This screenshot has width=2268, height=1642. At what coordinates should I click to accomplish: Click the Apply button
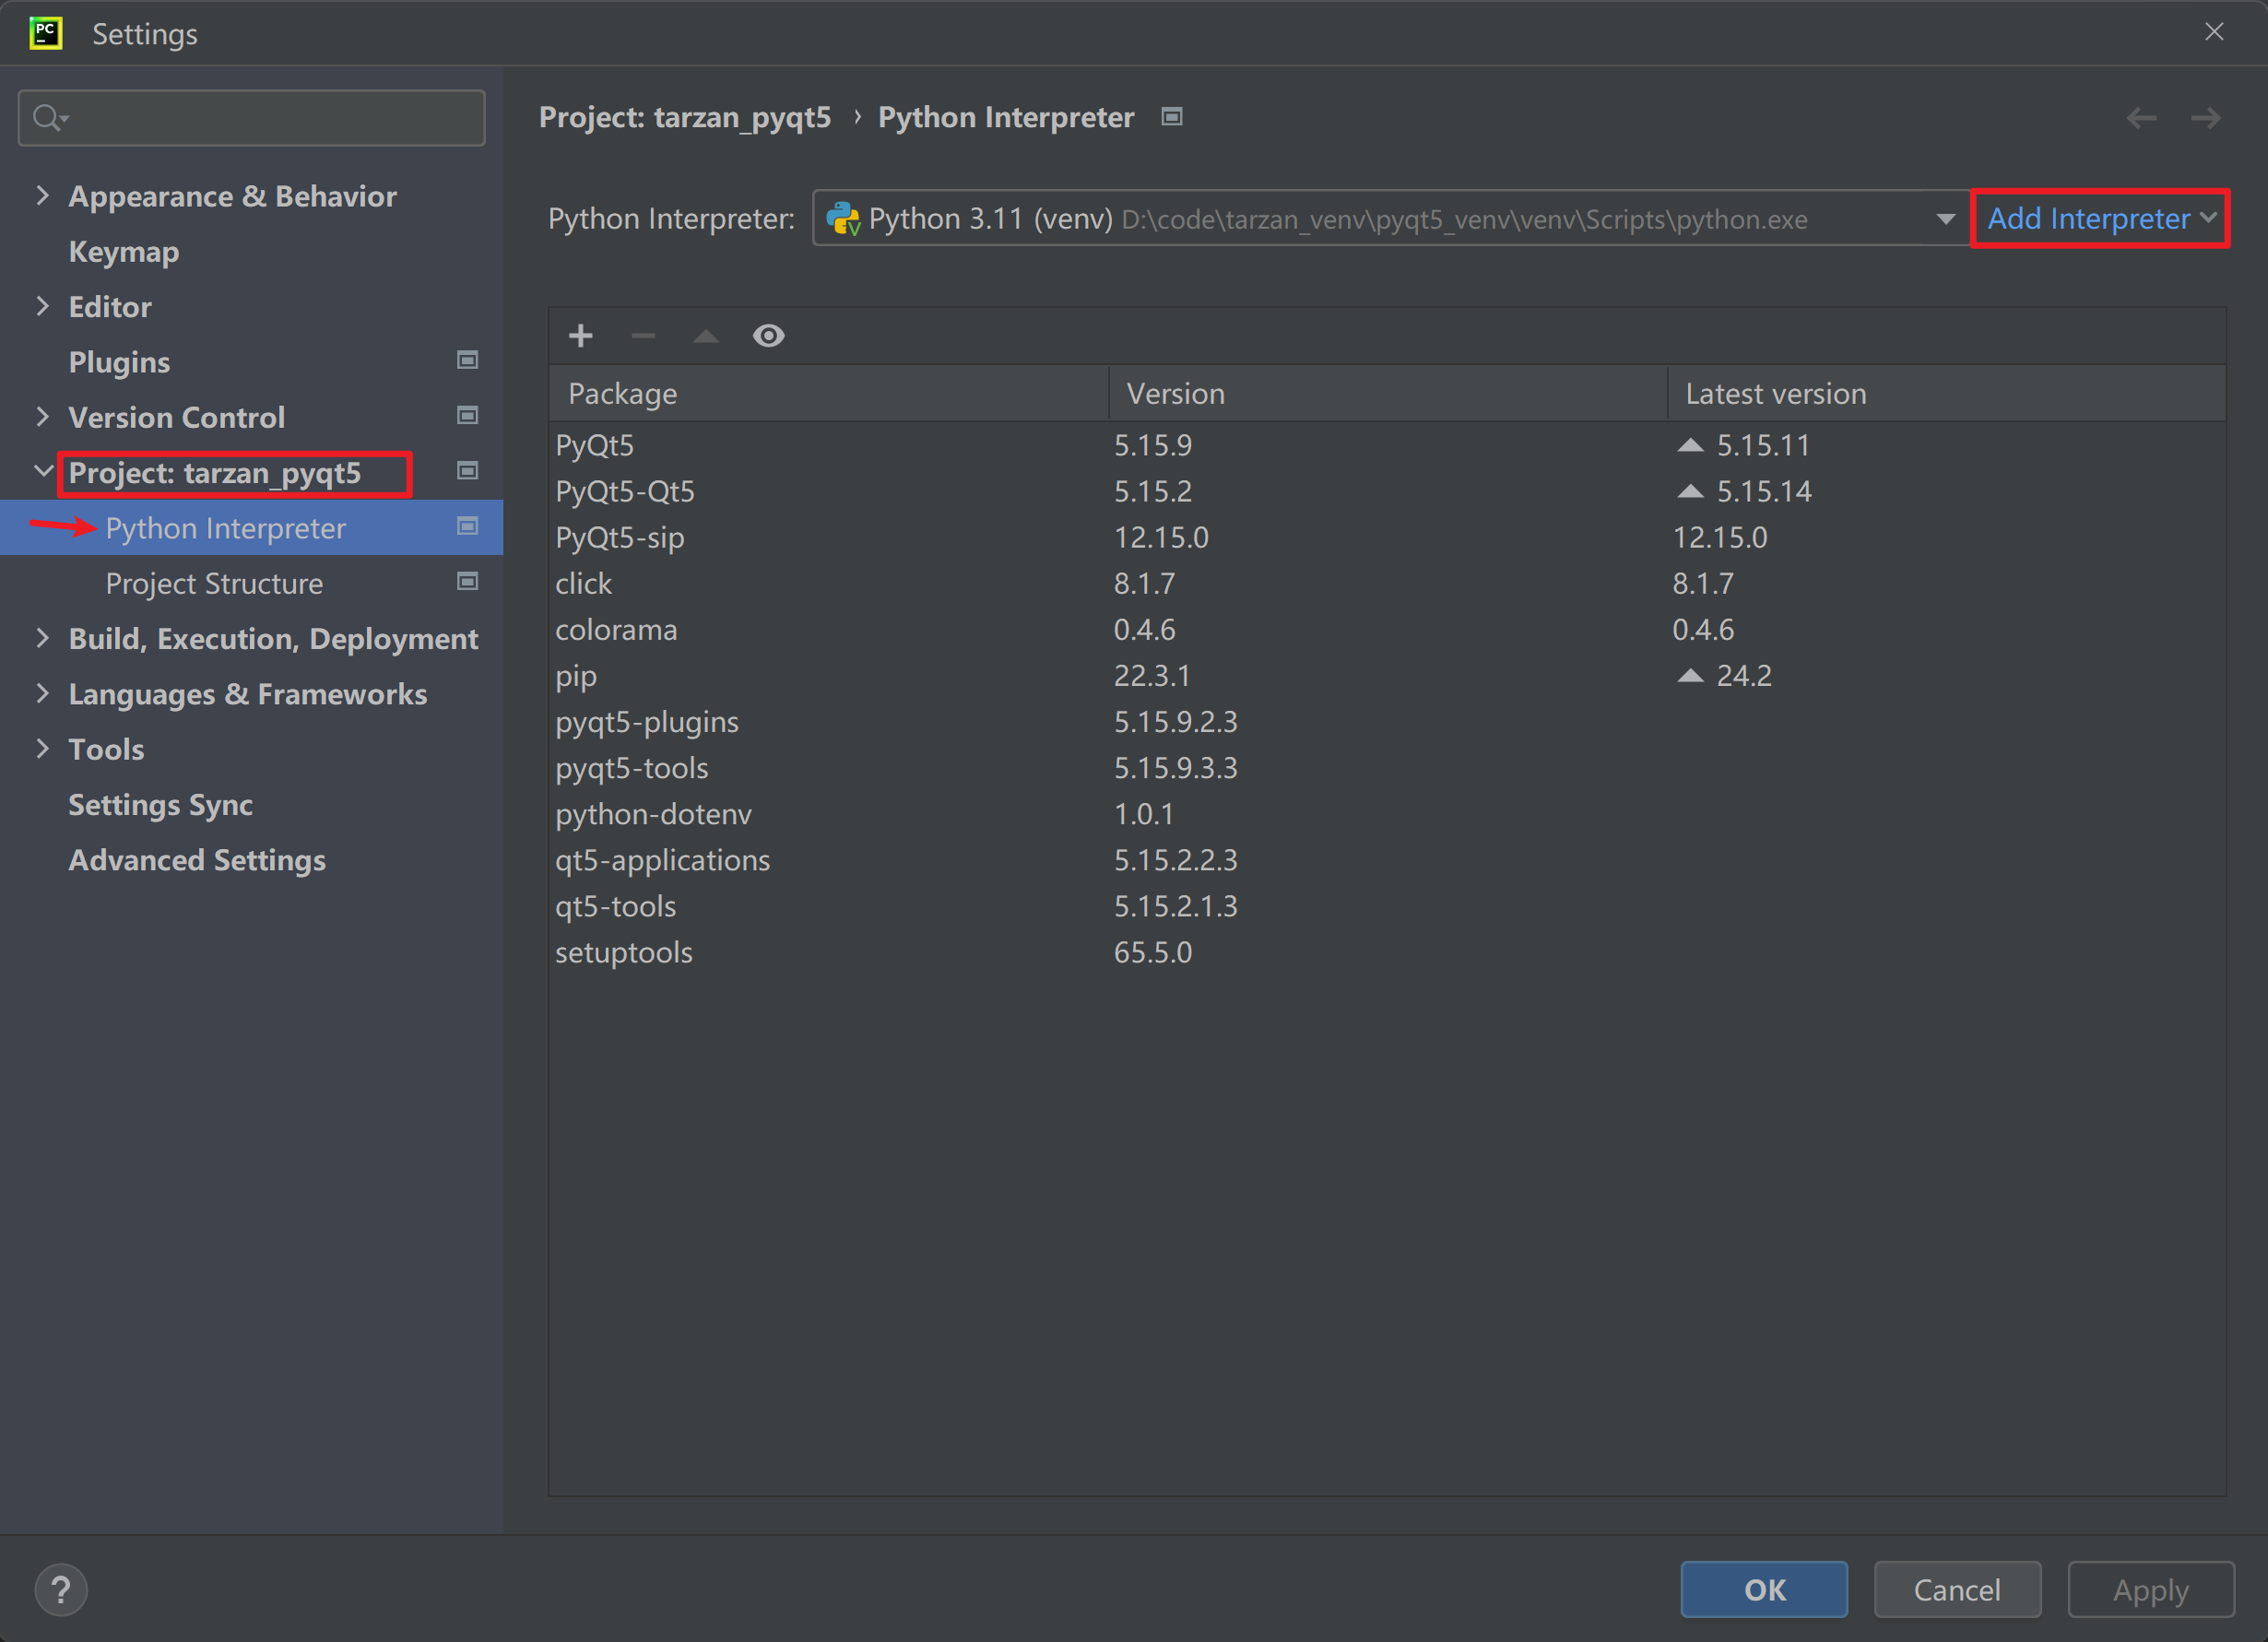(2151, 1589)
